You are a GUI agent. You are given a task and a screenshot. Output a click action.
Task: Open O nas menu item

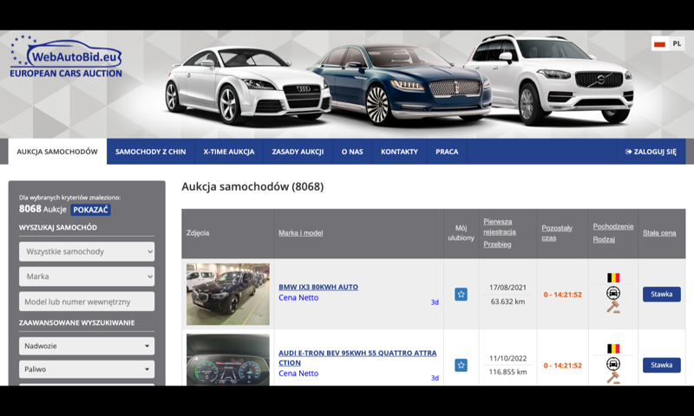(x=352, y=152)
